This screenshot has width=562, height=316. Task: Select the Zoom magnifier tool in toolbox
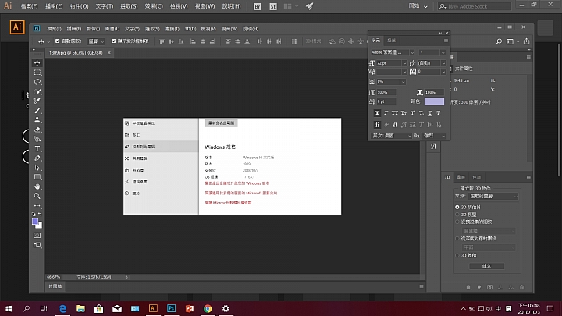[37, 196]
